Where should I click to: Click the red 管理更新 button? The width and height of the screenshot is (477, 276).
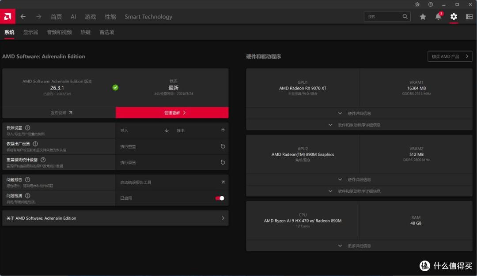(172, 112)
